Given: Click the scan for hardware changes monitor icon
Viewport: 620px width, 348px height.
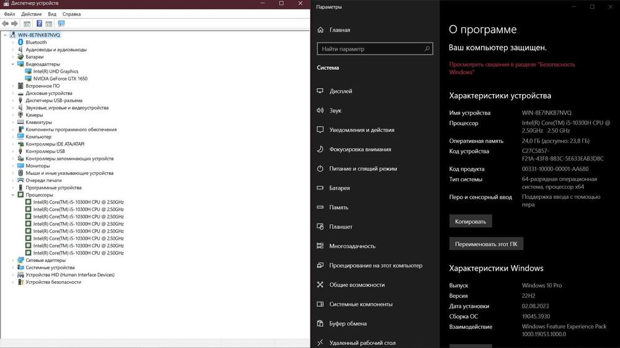Looking at the screenshot, I should (x=61, y=24).
